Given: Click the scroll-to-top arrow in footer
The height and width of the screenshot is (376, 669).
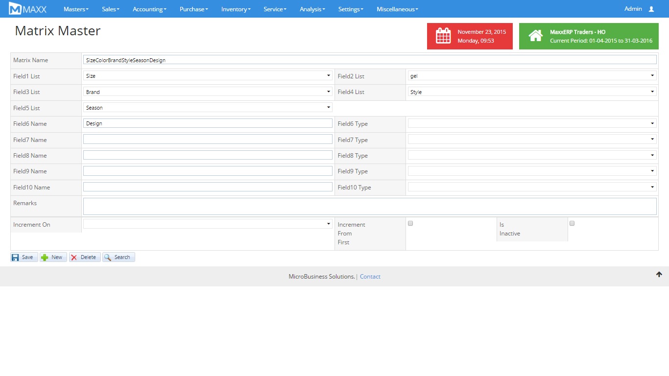Looking at the screenshot, I should (659, 275).
